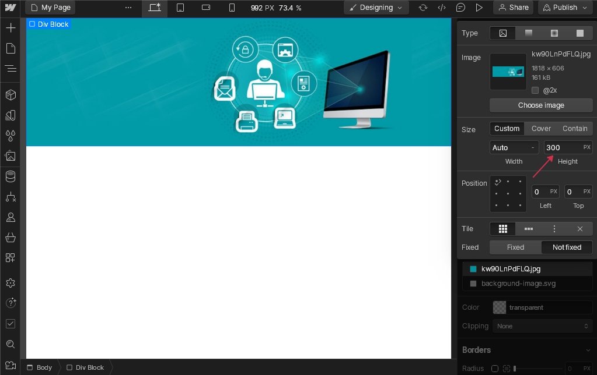Expand the Publish dropdown

(x=564, y=8)
